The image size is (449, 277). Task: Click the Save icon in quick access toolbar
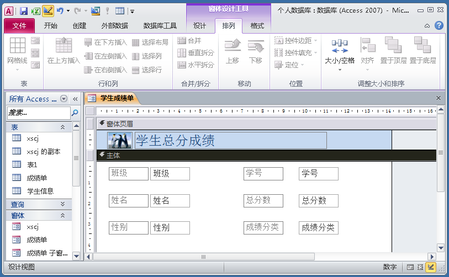[24, 11]
